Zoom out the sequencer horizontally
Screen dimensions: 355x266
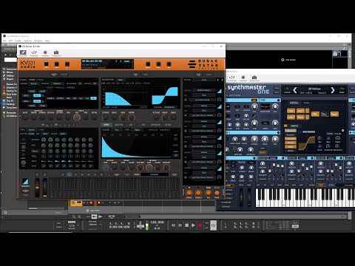click(74, 216)
